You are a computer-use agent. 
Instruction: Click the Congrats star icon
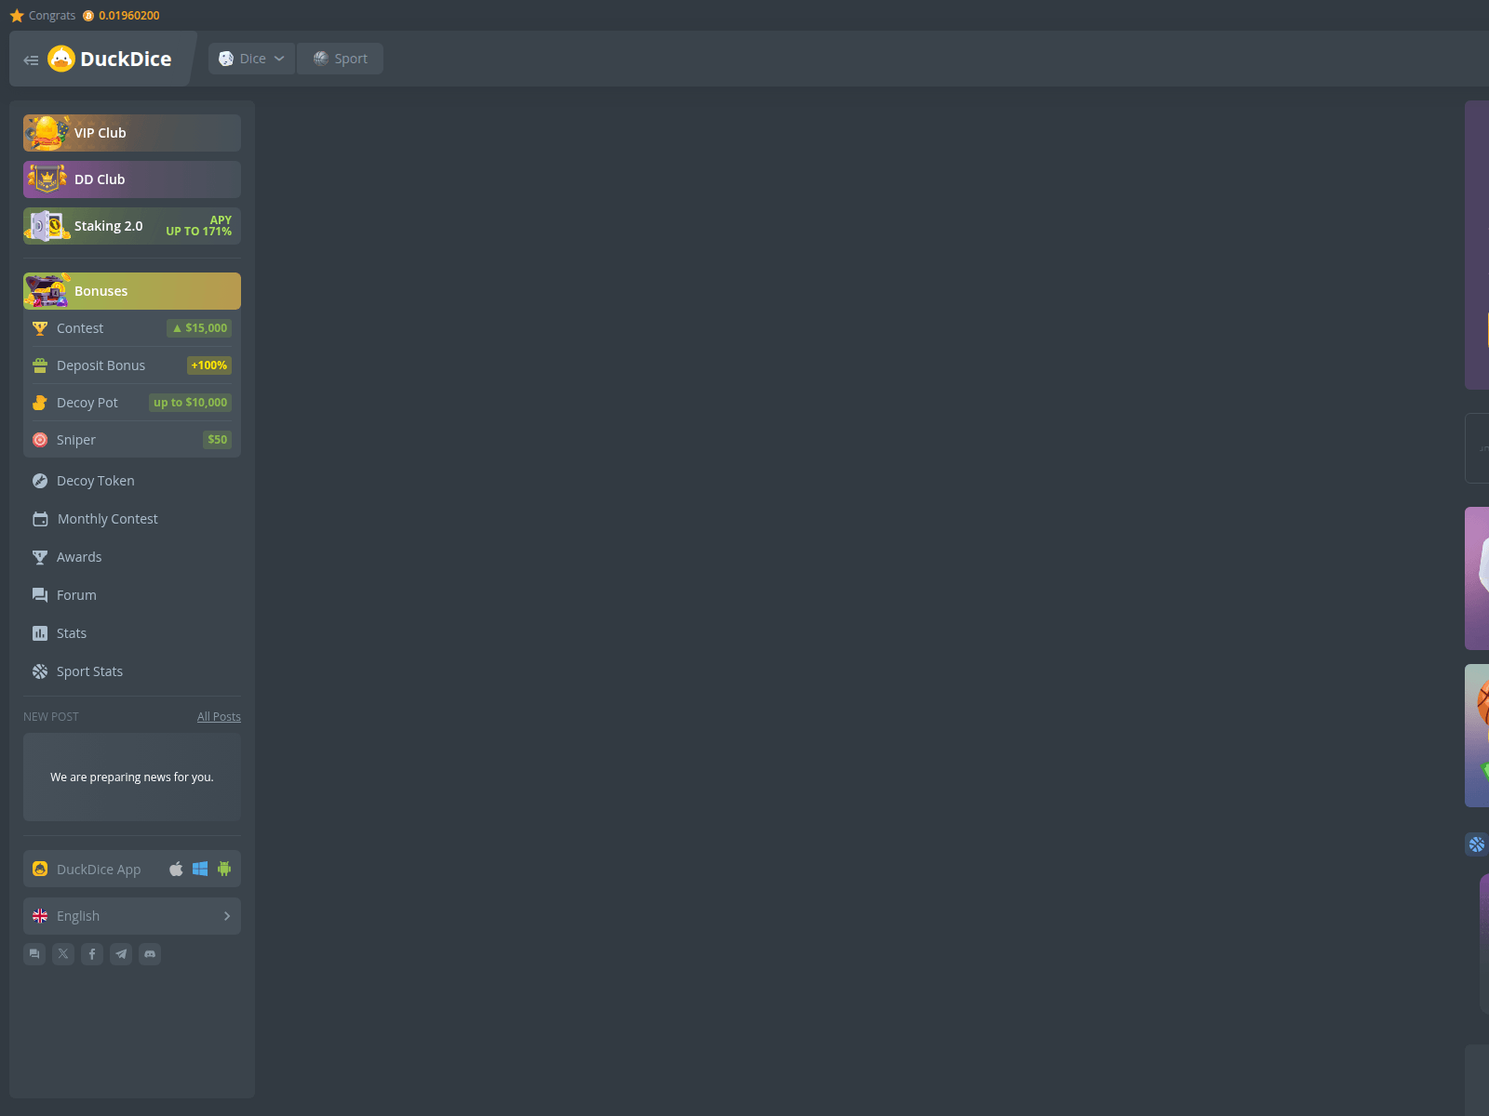(x=17, y=16)
